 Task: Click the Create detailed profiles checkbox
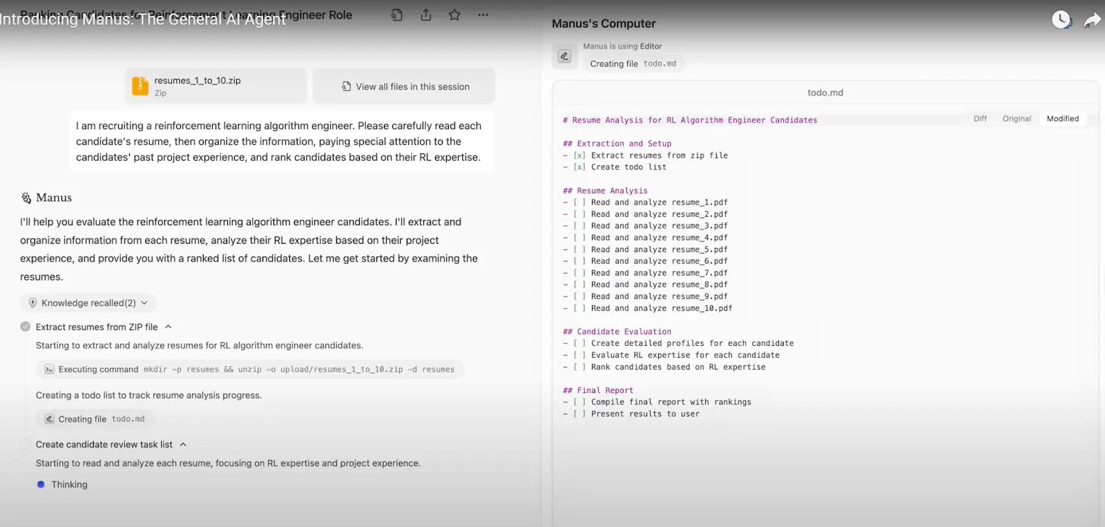579,343
